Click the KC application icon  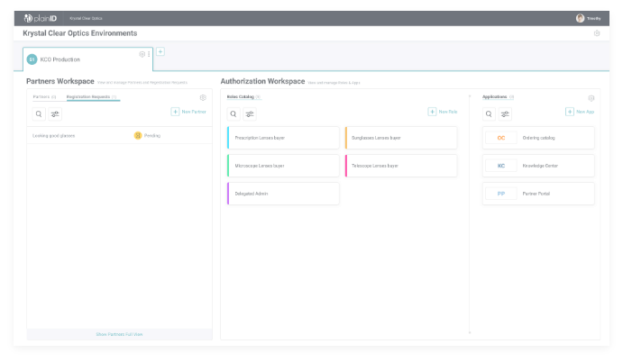tap(501, 166)
